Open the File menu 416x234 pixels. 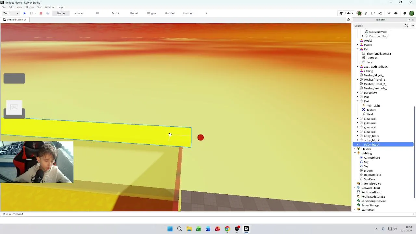point(4,7)
